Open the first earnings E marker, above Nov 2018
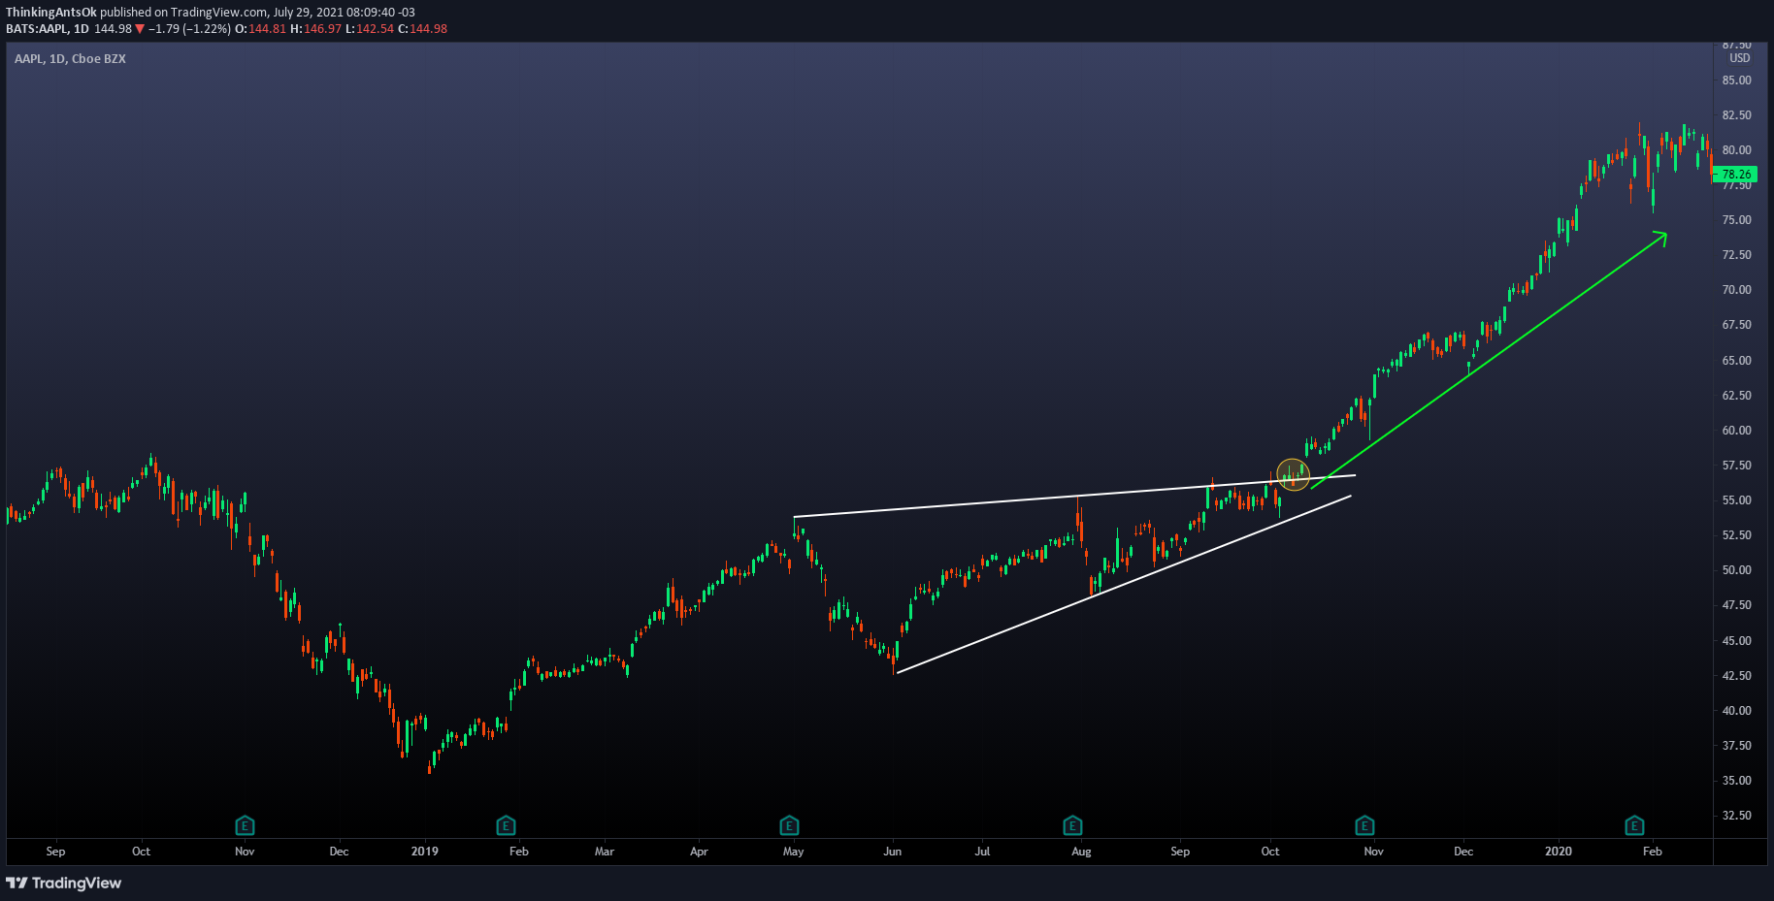The height and width of the screenshot is (901, 1774). pyautogui.click(x=245, y=825)
